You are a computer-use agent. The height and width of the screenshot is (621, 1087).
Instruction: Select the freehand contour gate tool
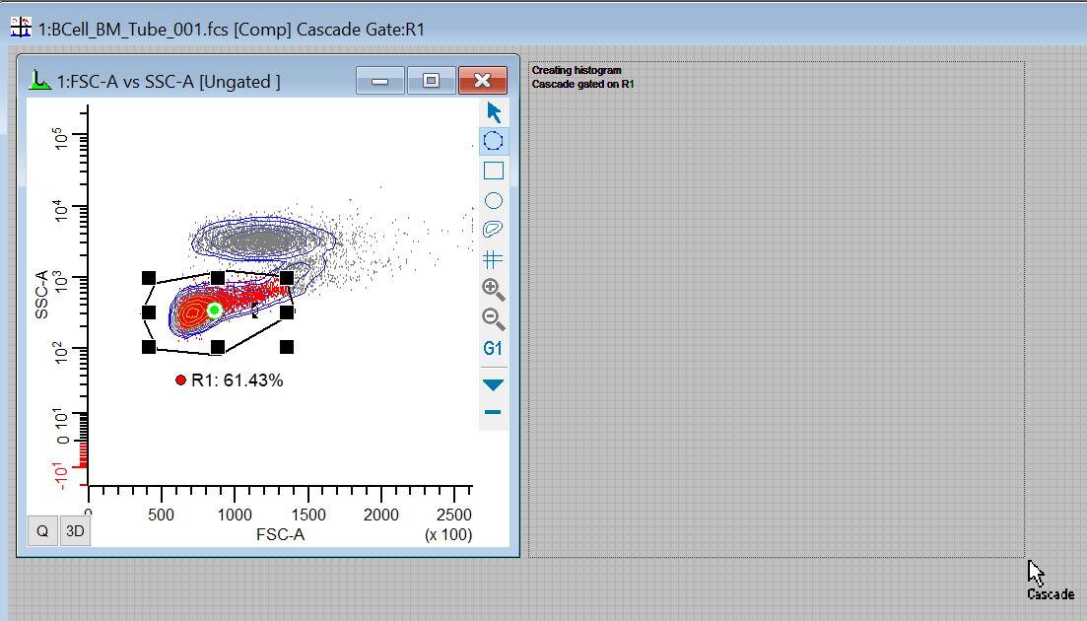(x=494, y=230)
